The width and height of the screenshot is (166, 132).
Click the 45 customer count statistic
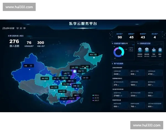point(131,36)
